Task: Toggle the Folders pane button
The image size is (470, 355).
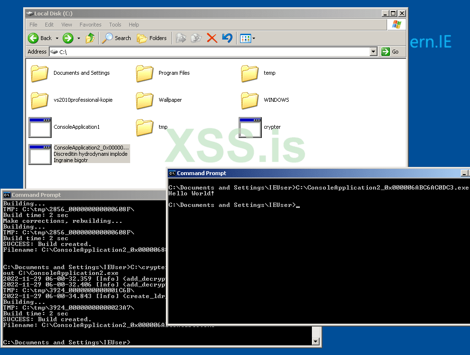Action: tap(152, 38)
